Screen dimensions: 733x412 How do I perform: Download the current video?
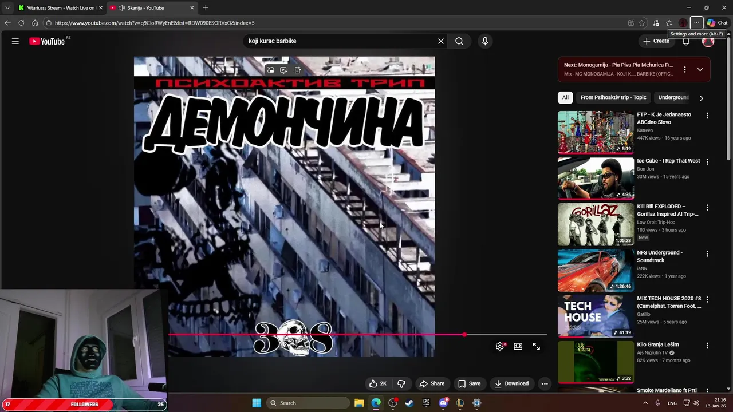[511, 383]
